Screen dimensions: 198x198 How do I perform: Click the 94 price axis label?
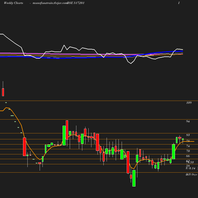[188, 121]
